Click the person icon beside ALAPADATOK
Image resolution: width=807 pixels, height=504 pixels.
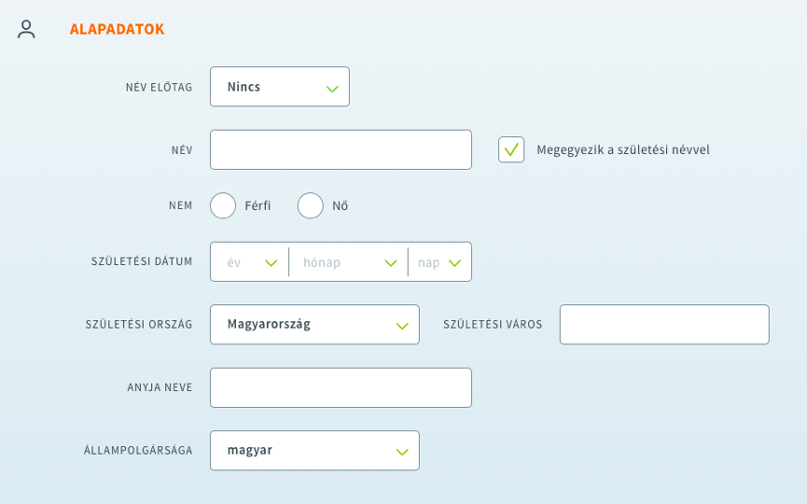pos(26,29)
